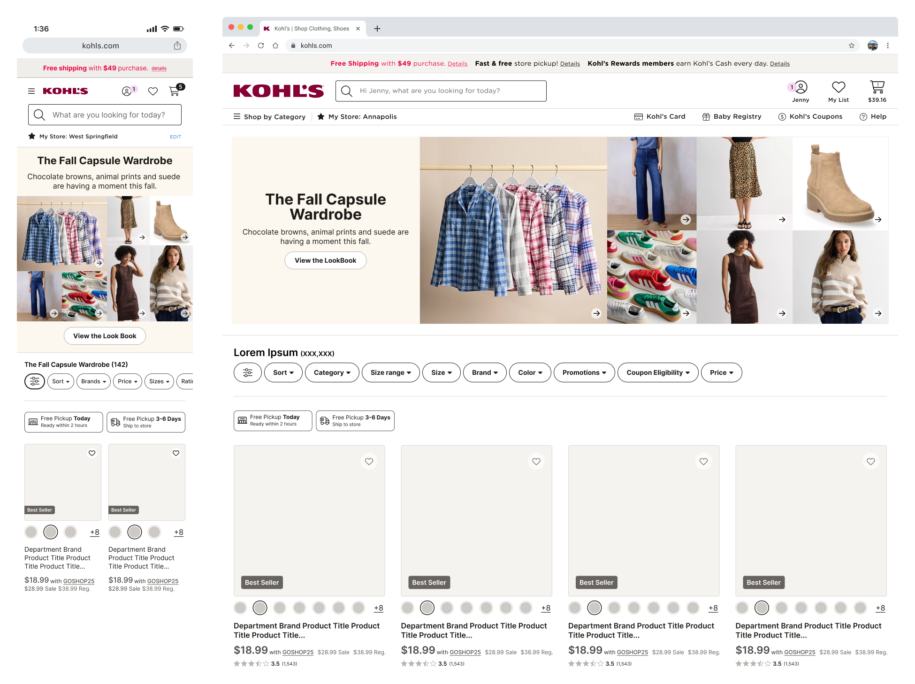Click the desktop Kohl's search field

pyautogui.click(x=441, y=91)
